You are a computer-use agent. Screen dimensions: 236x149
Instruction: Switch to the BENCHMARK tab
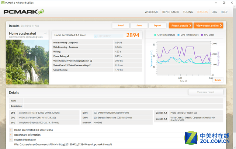(171, 12)
